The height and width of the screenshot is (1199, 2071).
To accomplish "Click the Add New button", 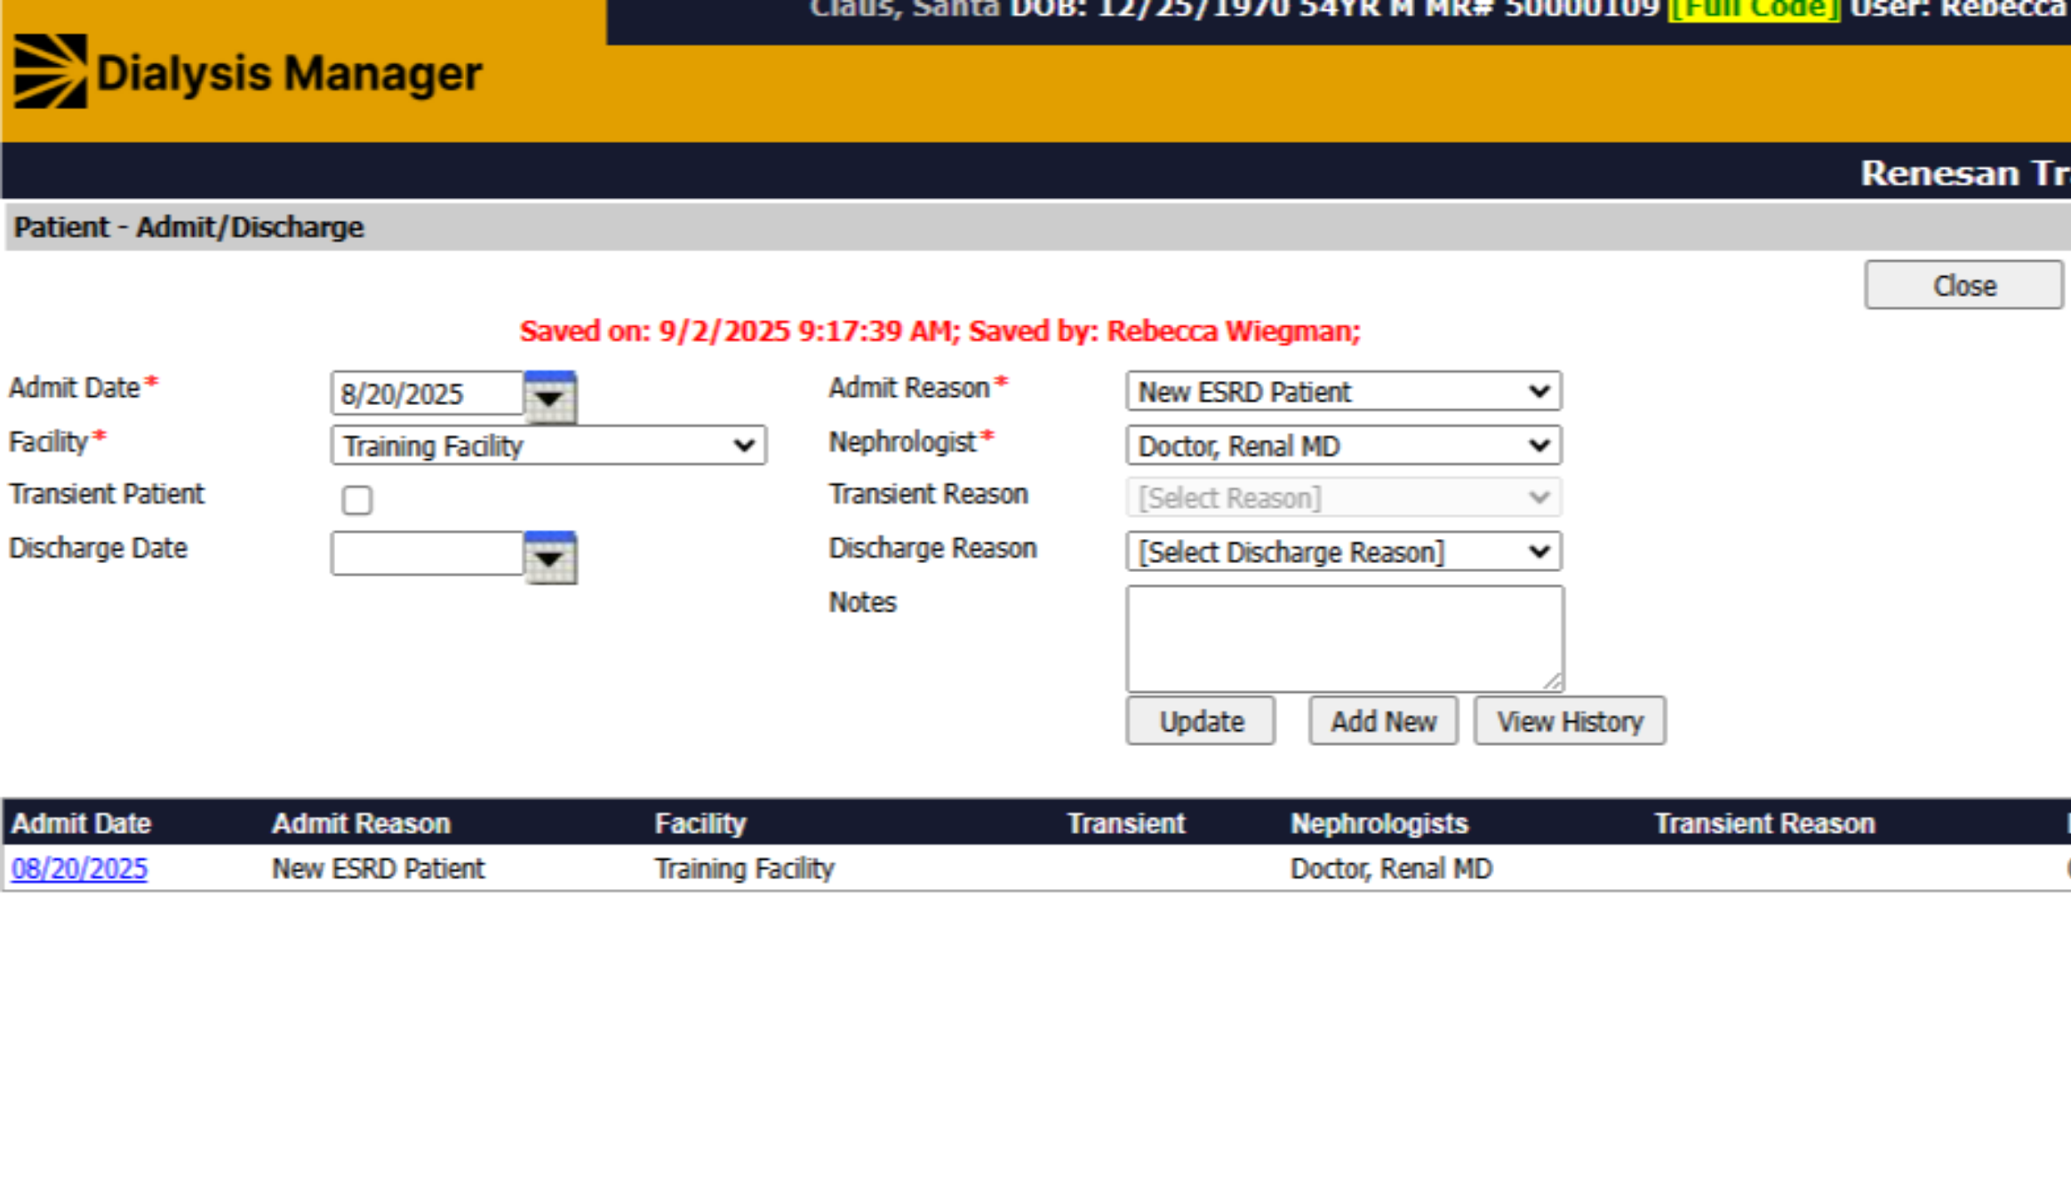I will coord(1383,721).
